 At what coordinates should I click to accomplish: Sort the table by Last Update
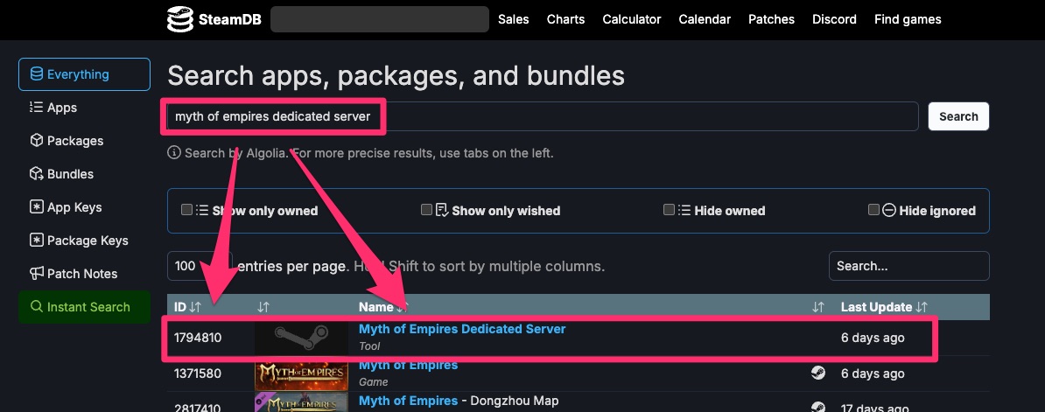click(x=884, y=307)
